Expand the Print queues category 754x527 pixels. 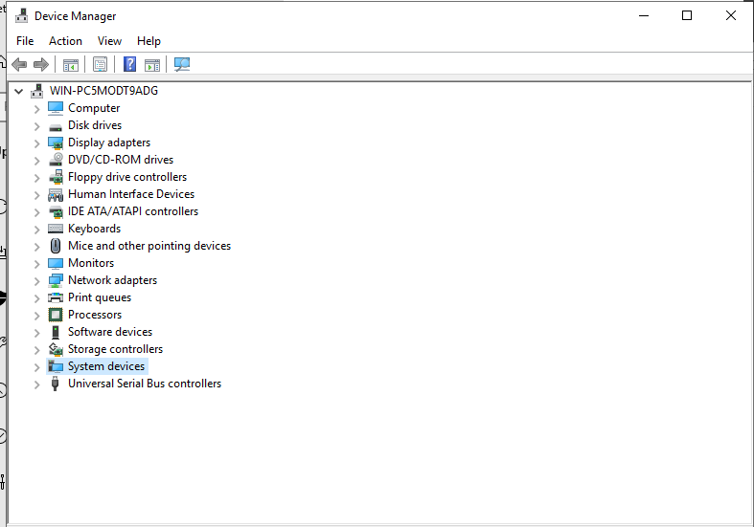(x=36, y=298)
